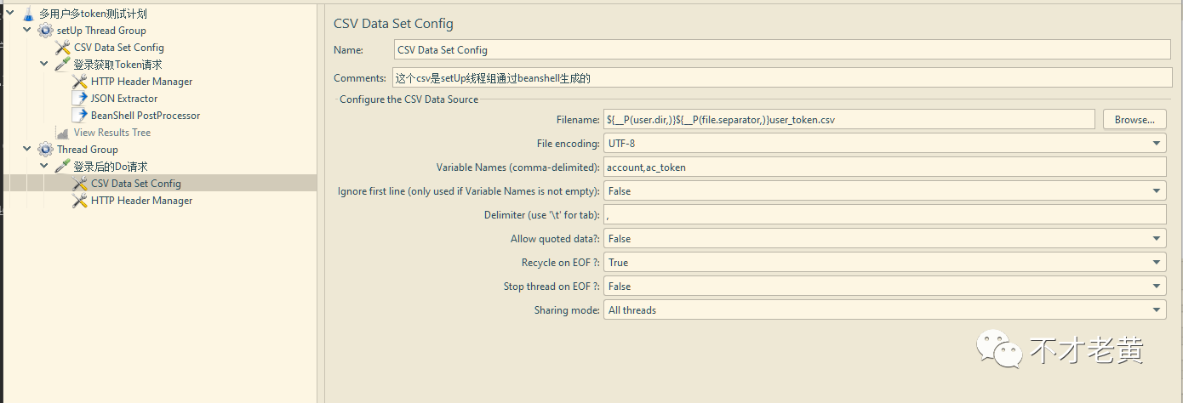Collapse the 登录后的Do请求 node
The image size is (1183, 403).
point(44,166)
